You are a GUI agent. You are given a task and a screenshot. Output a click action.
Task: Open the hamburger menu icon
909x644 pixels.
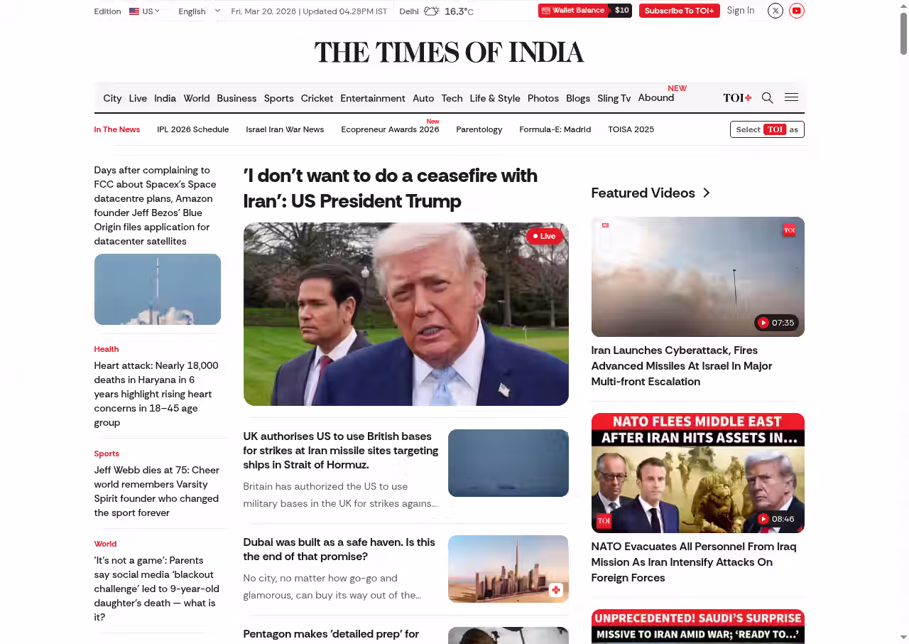point(791,98)
